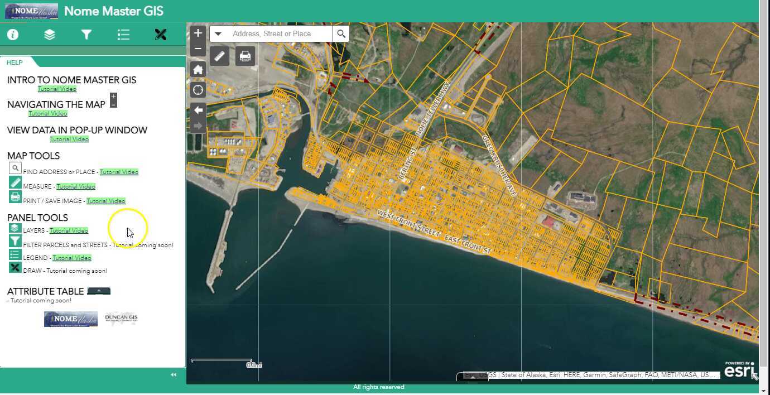Screen dimensions: 770x395
Task: Open the Draw tools icon
Action: 161,35
